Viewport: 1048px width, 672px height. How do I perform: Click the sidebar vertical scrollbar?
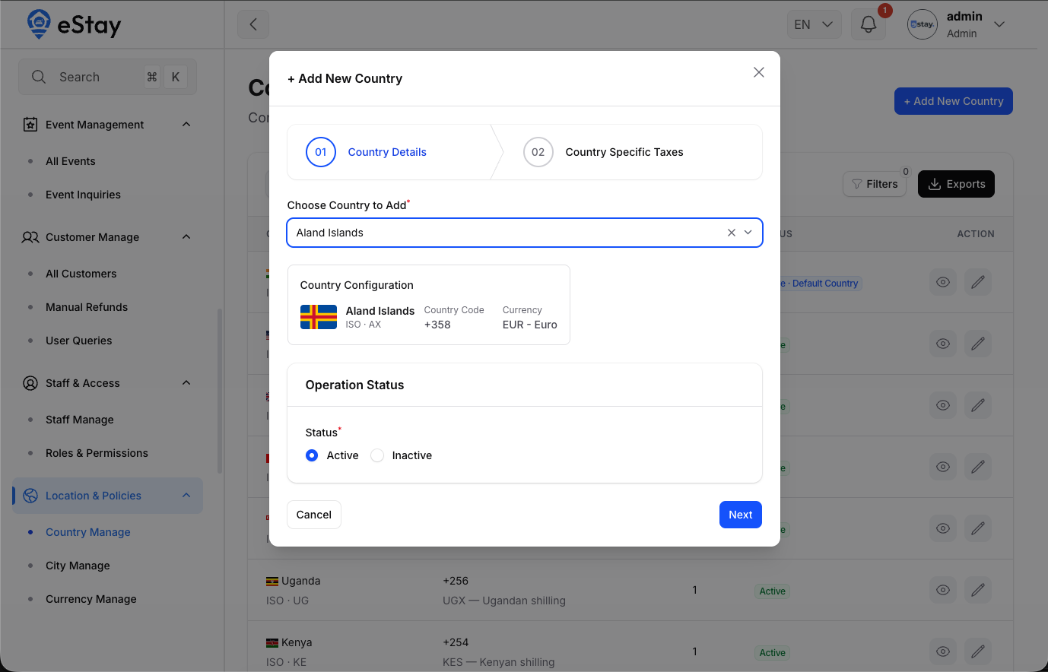click(221, 391)
